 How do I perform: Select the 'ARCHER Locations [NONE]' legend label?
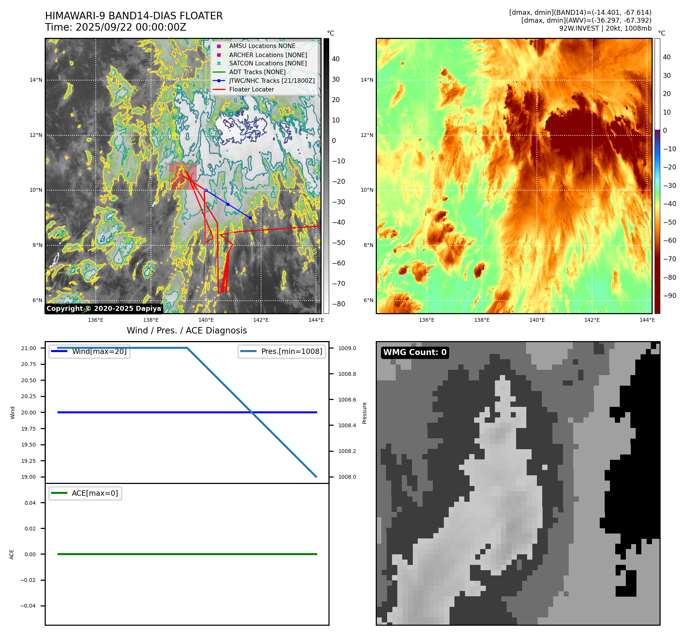point(268,55)
